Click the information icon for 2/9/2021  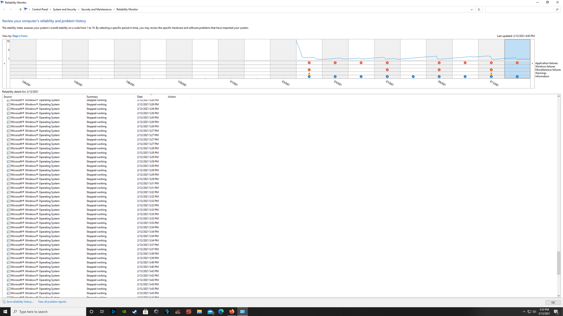coord(439,76)
